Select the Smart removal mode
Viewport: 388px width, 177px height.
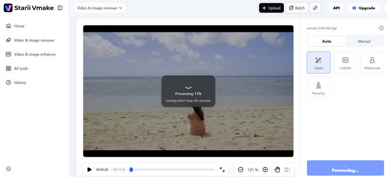319,63
